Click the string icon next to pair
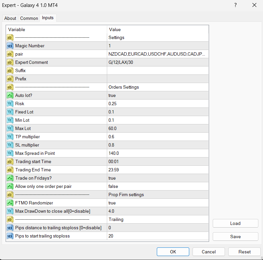This screenshot has width=263, height=260. (10, 54)
